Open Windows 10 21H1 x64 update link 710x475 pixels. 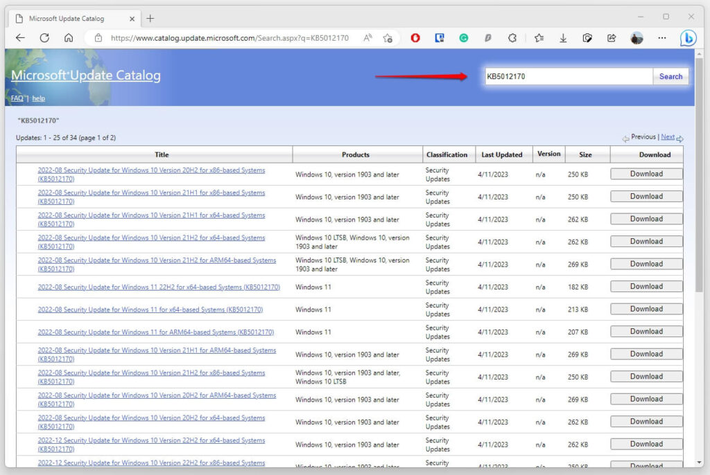tap(151, 219)
